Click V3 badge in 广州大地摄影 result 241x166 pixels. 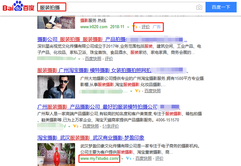(x=138, y=91)
